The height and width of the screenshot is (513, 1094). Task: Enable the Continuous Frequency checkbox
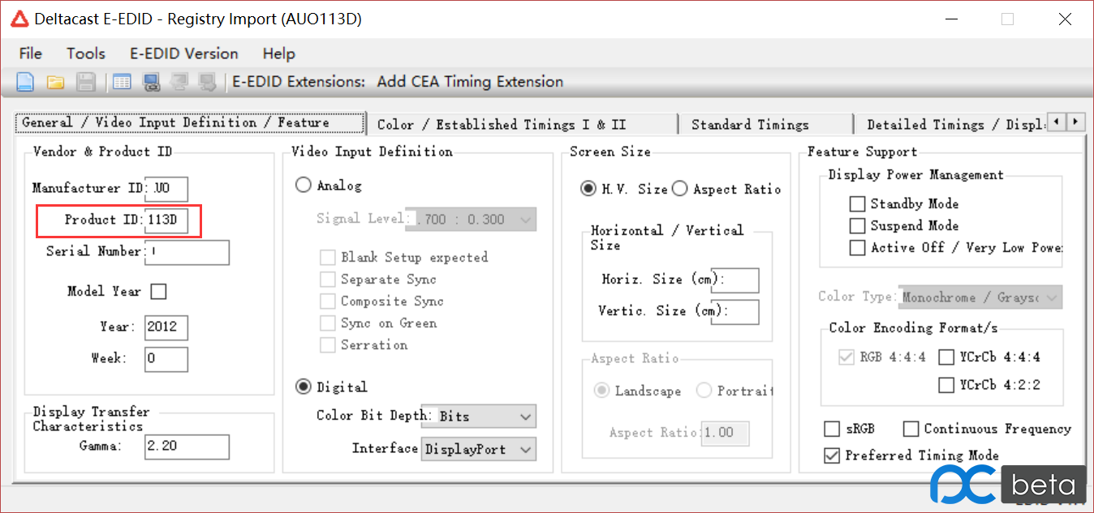(911, 429)
